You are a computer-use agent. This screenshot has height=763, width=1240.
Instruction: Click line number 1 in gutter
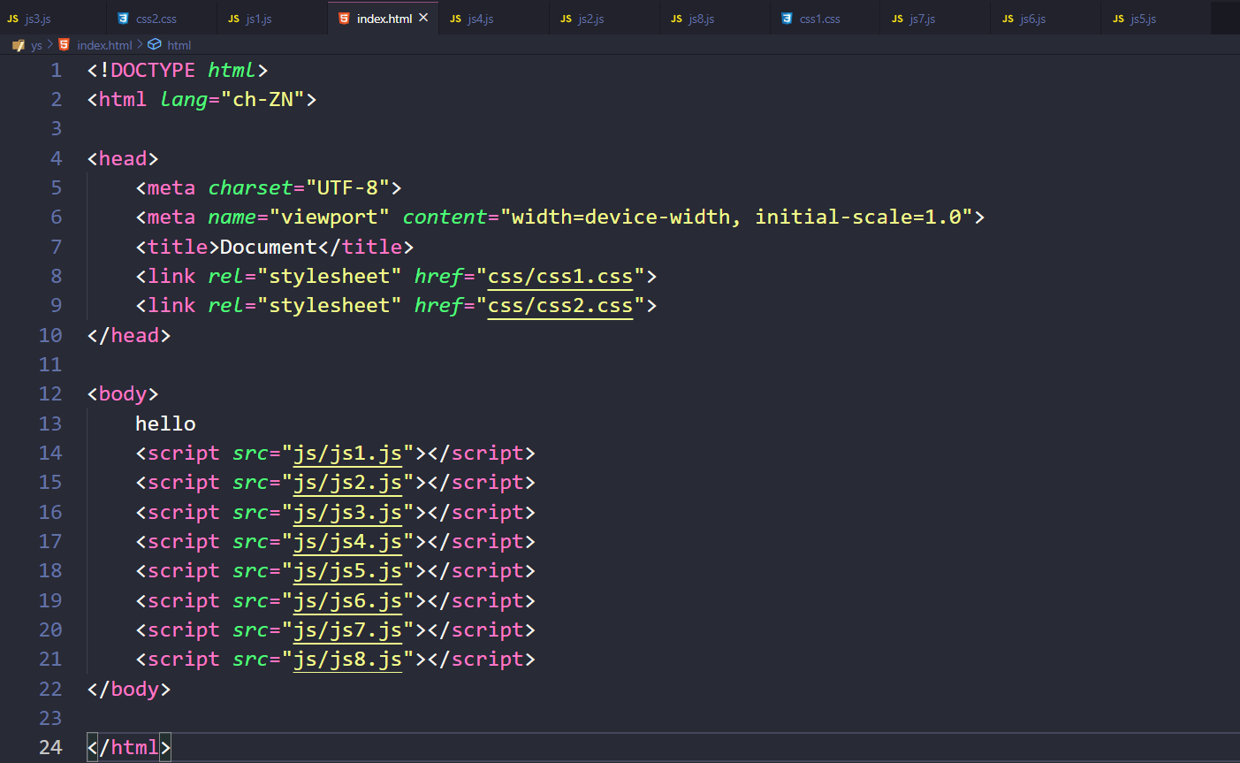point(57,70)
